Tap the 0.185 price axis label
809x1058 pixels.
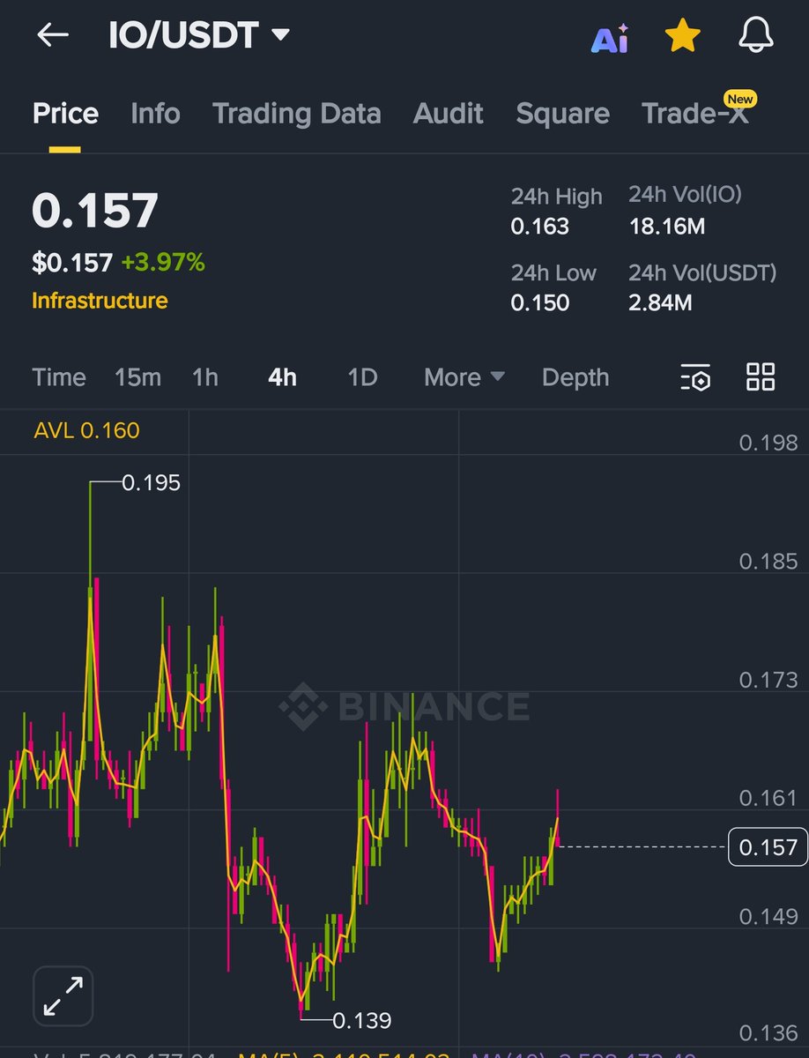click(x=768, y=561)
